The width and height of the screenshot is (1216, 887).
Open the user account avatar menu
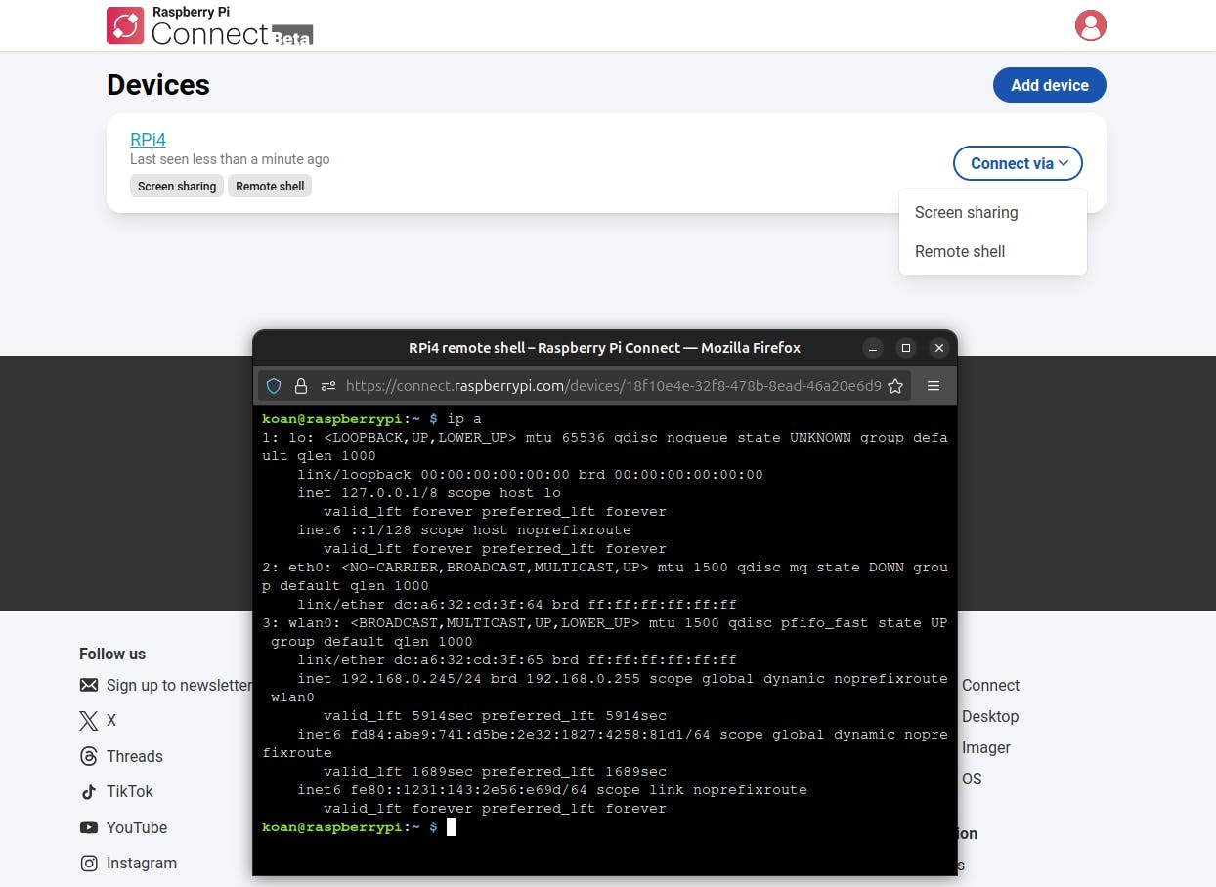pyautogui.click(x=1090, y=25)
